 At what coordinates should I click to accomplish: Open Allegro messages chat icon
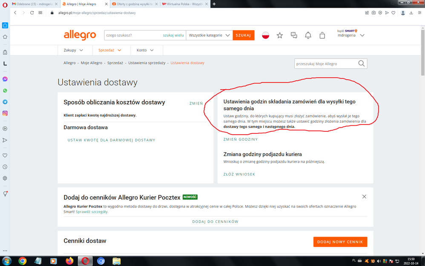[x=294, y=35]
